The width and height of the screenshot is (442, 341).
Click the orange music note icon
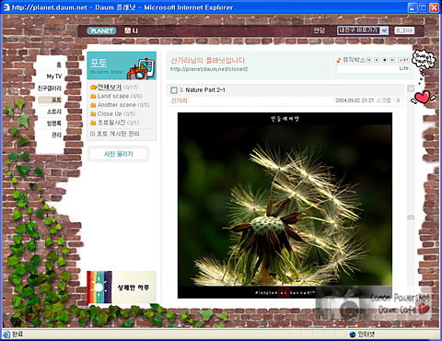339,60
